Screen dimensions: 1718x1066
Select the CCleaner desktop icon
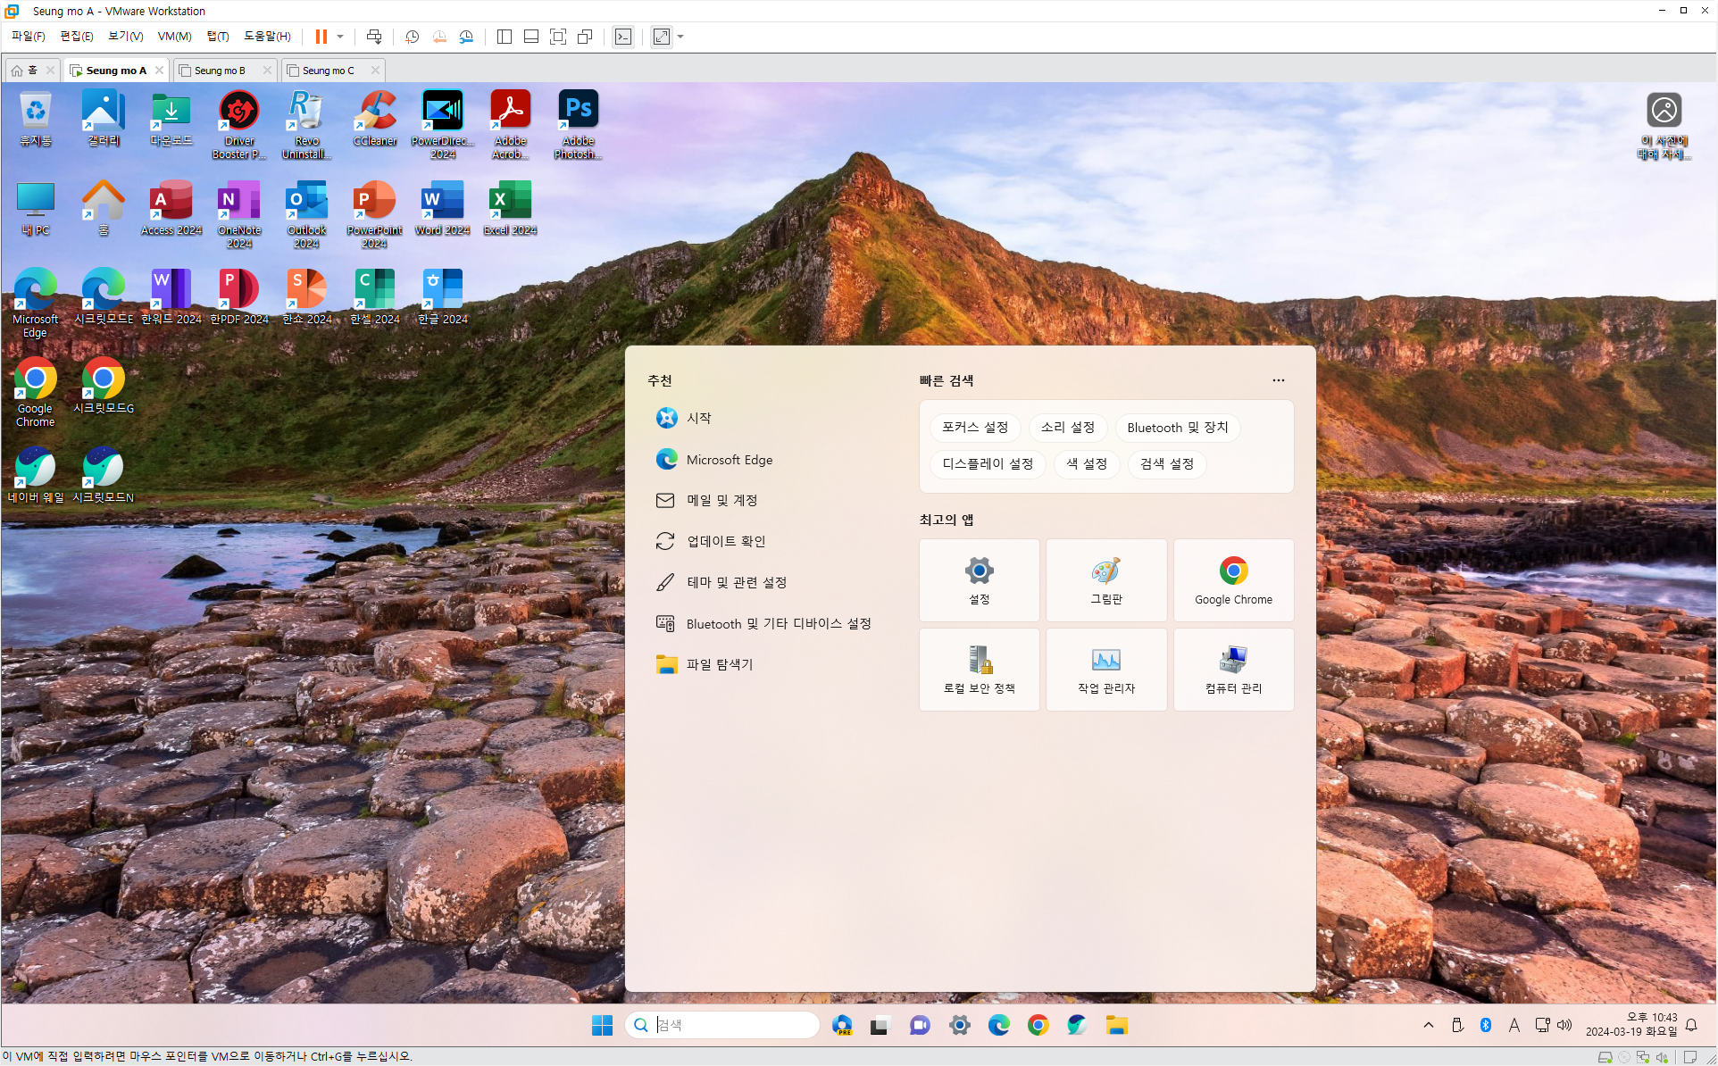tap(375, 119)
